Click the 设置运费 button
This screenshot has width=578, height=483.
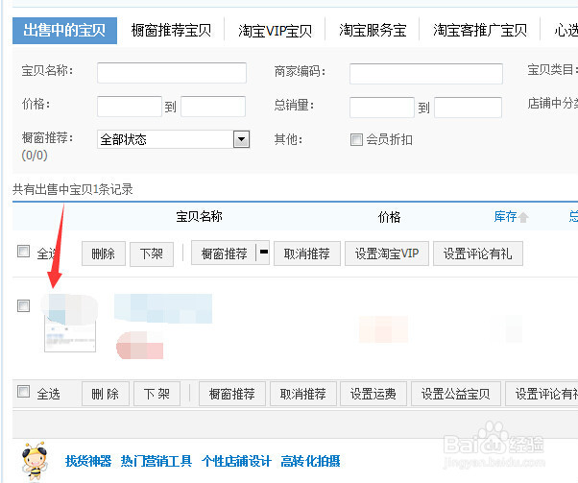tap(373, 394)
